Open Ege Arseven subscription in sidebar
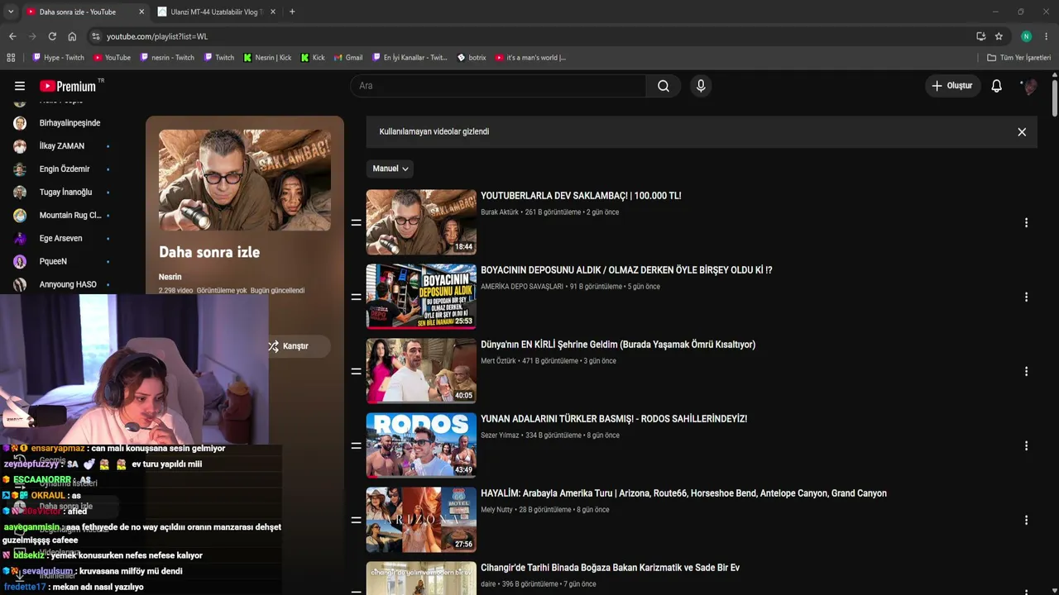The height and width of the screenshot is (595, 1059). tap(63, 239)
